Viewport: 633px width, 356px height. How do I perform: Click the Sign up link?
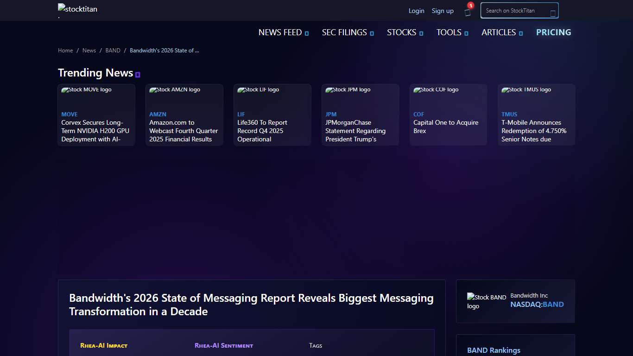(443, 11)
